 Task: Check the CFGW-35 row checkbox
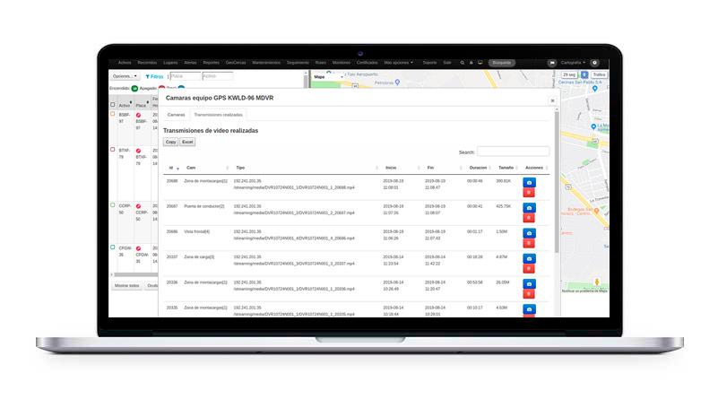coord(113,247)
